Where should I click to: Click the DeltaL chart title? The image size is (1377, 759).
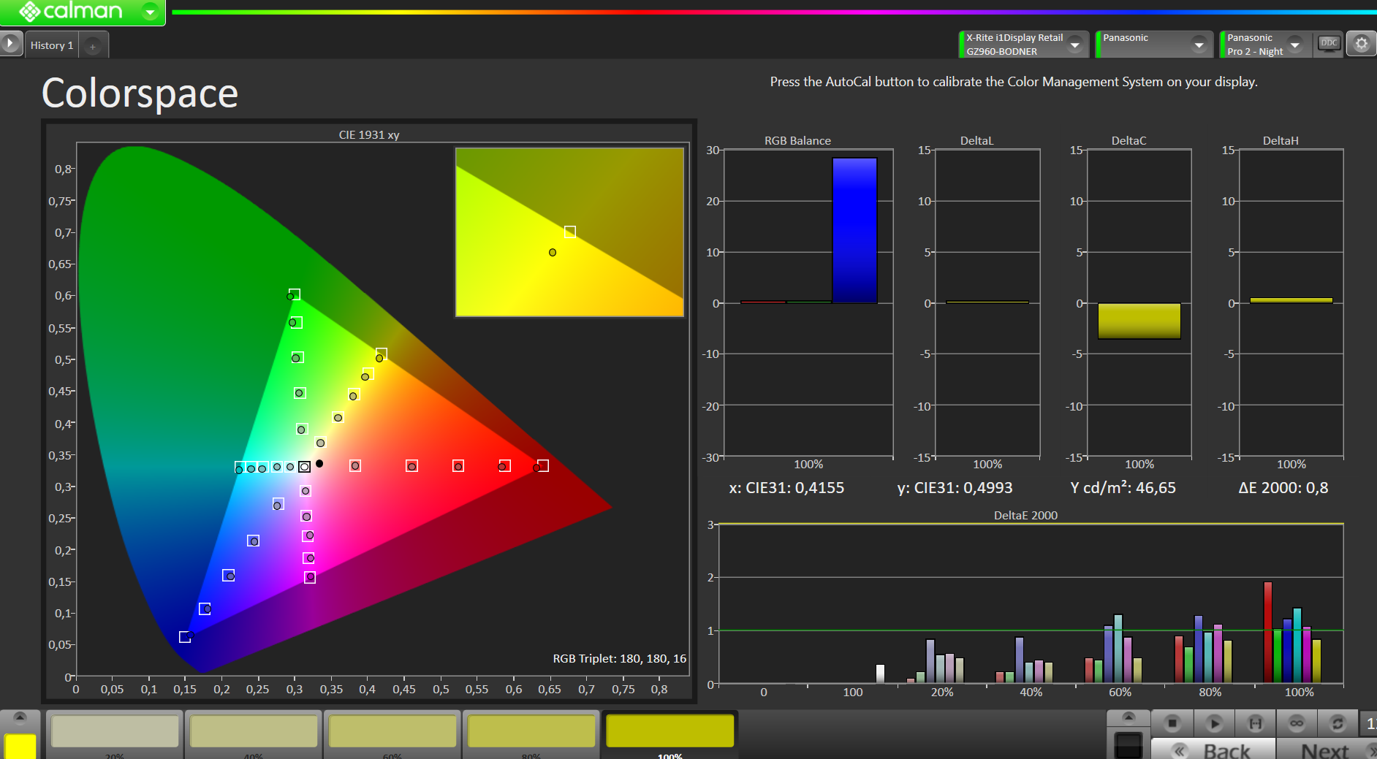pyautogui.click(x=976, y=140)
